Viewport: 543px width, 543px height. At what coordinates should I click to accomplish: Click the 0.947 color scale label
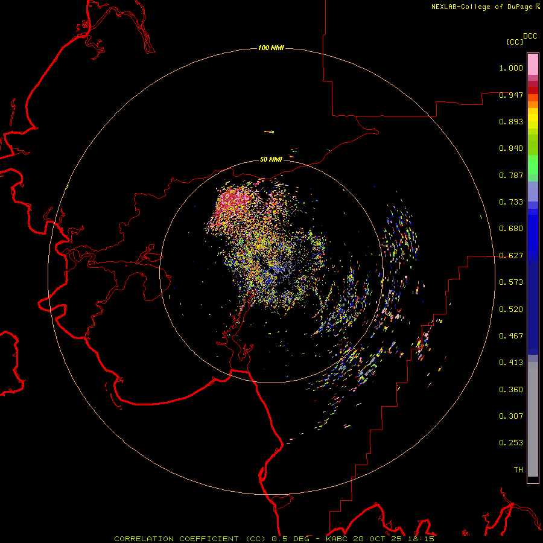click(x=511, y=95)
